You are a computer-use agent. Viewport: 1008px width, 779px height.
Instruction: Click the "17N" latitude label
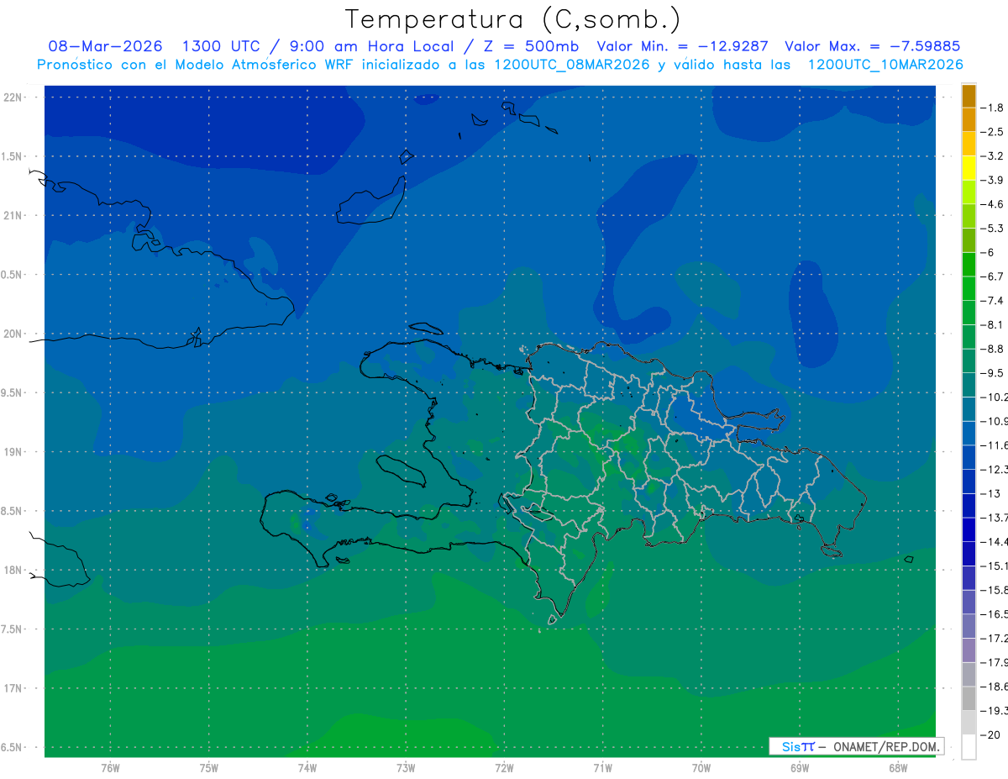(x=14, y=688)
